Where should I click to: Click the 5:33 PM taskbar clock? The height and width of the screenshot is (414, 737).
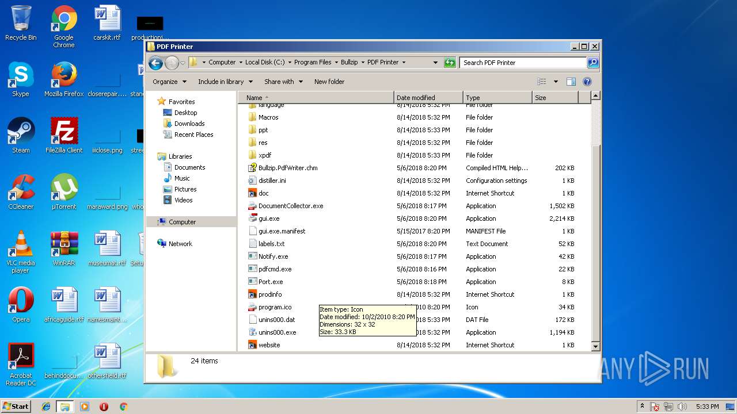[707, 407]
